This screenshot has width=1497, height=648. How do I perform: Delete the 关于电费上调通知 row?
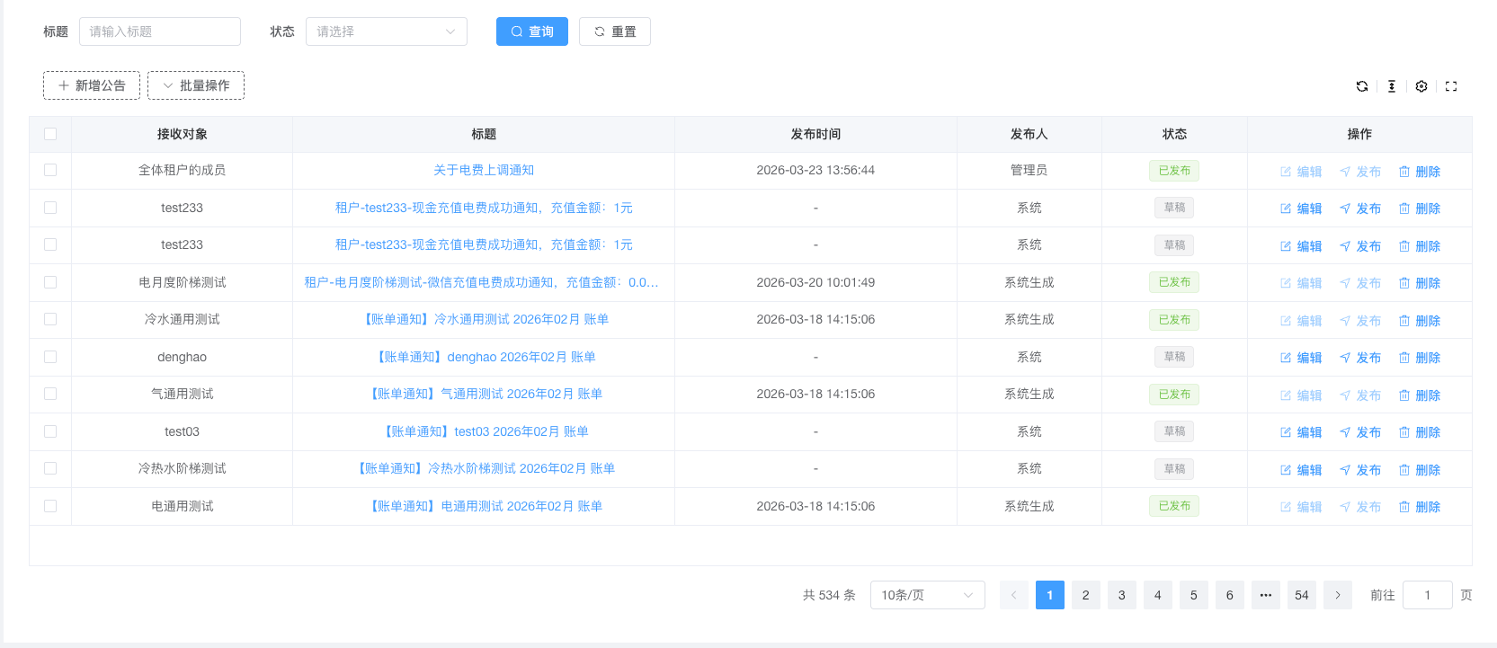1420,172
